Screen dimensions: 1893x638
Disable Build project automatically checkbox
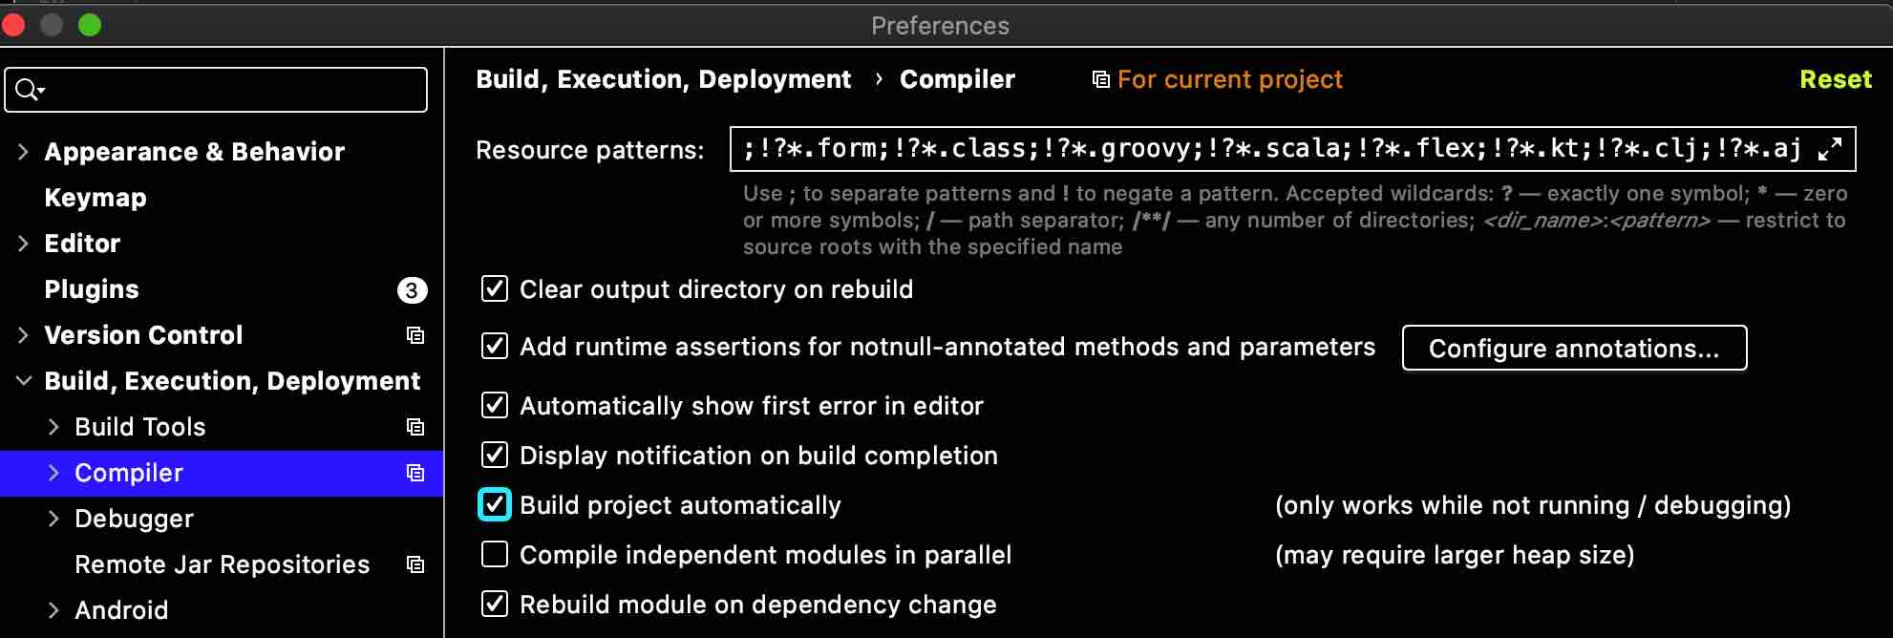click(x=495, y=504)
